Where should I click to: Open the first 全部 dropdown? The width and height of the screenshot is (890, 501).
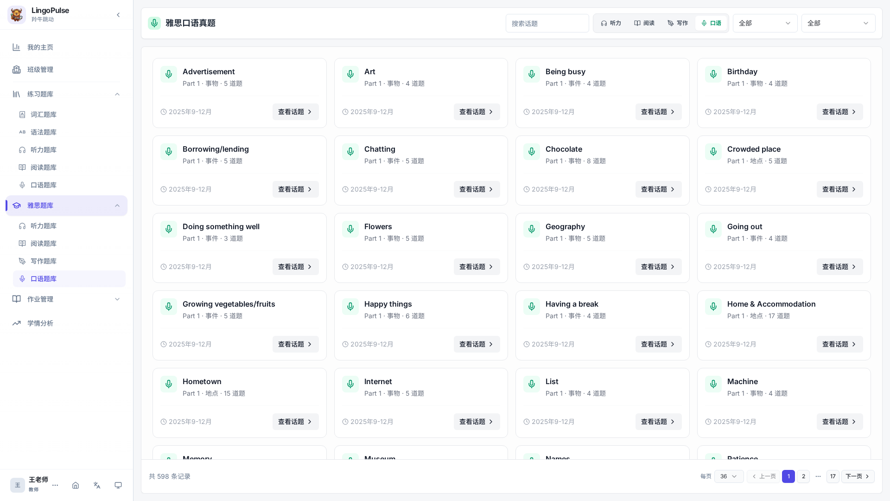(765, 23)
